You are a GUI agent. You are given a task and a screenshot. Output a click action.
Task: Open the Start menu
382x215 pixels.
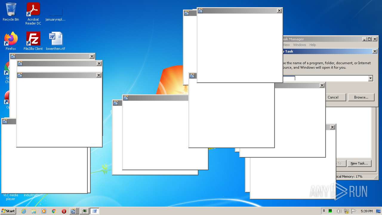pyautogui.click(x=8, y=211)
